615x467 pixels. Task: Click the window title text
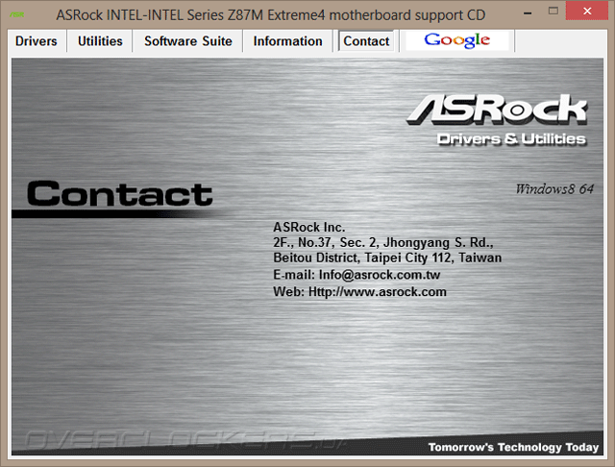click(x=271, y=15)
